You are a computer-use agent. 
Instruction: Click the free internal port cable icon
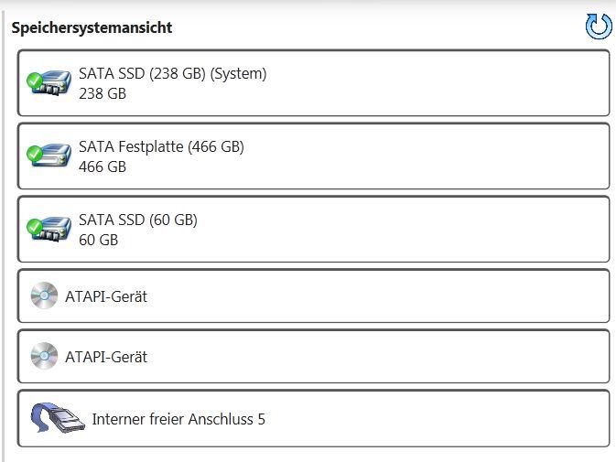pyautogui.click(x=58, y=418)
